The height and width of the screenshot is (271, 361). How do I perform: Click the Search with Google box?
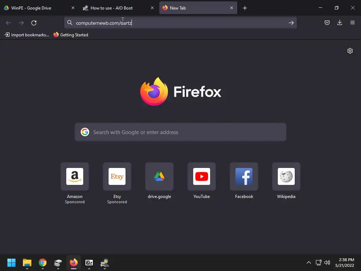[180, 132]
